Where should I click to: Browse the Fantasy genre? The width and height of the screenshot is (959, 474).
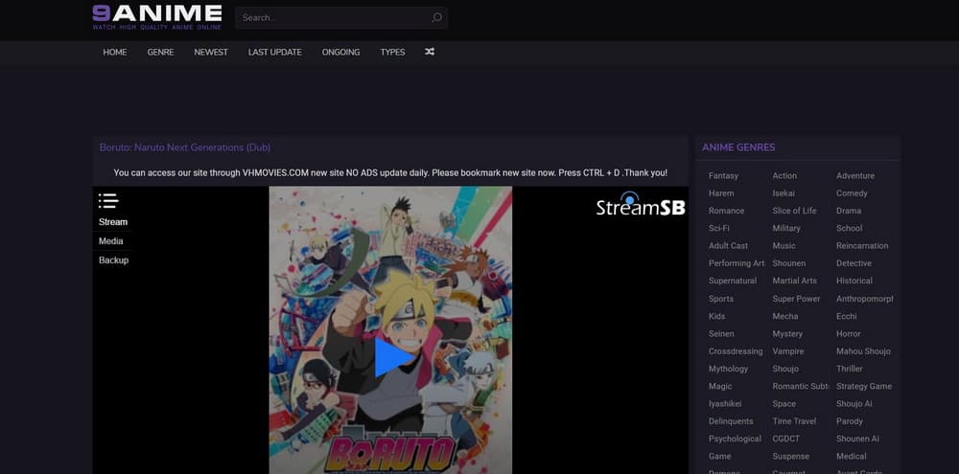[723, 176]
